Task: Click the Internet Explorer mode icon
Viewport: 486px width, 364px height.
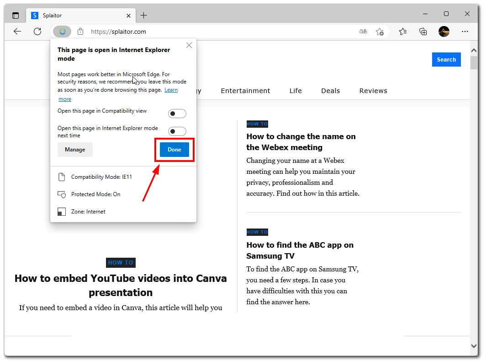Action: 62,31
